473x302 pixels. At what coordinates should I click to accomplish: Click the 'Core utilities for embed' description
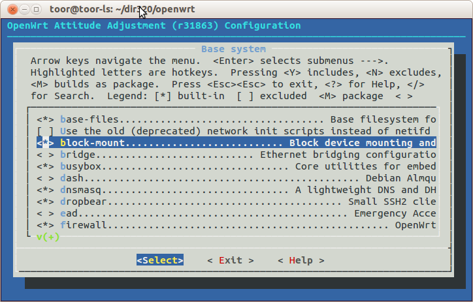click(366, 166)
